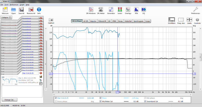Open the File menu
Screen dimensions: 202x107
[2, 5]
